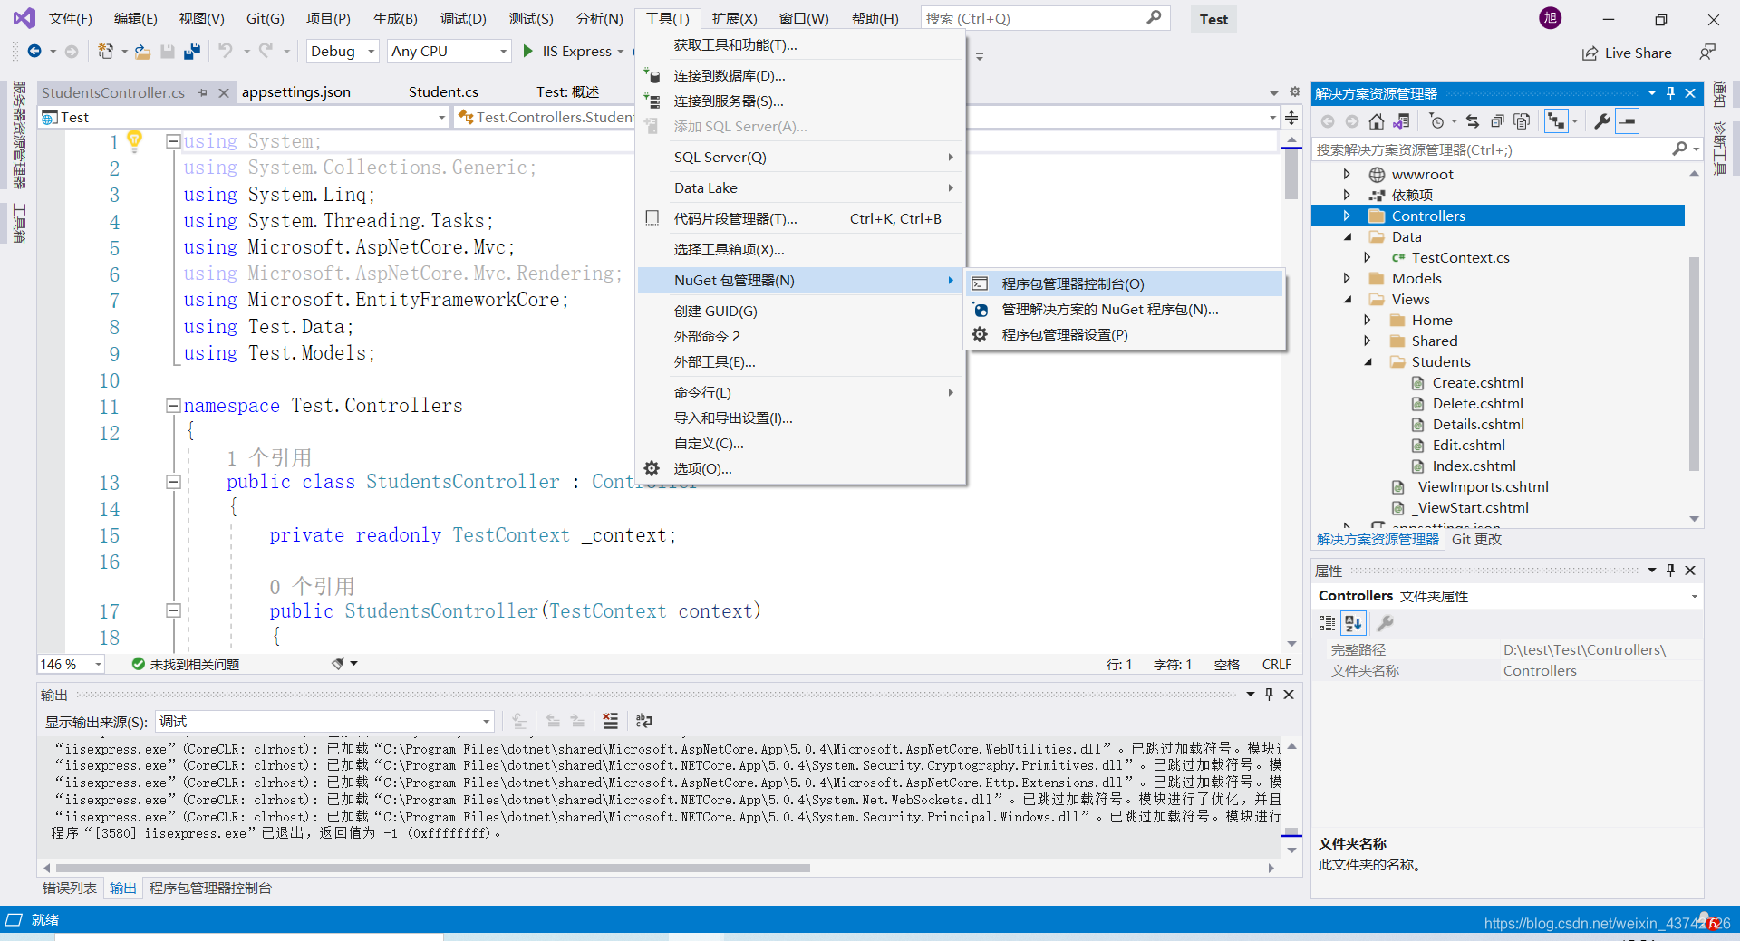
Task: Switch to the Student.cs tab
Action: pos(443,92)
